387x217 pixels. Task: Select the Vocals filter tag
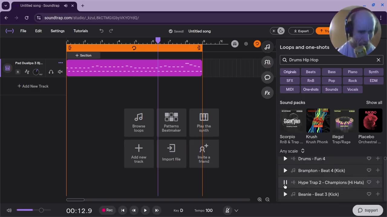tap(353, 89)
